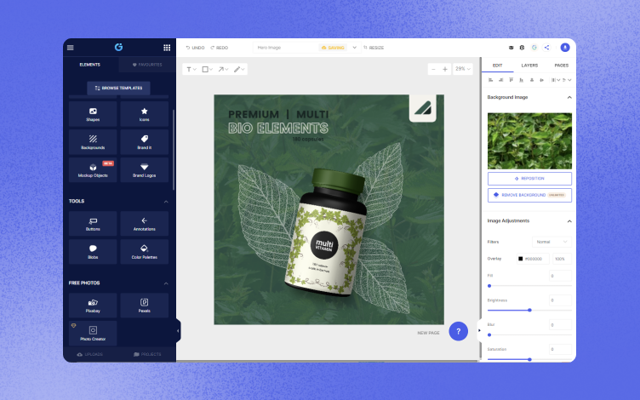Open the distribute spacing dropdown
640x400 pixels.
click(x=556, y=80)
